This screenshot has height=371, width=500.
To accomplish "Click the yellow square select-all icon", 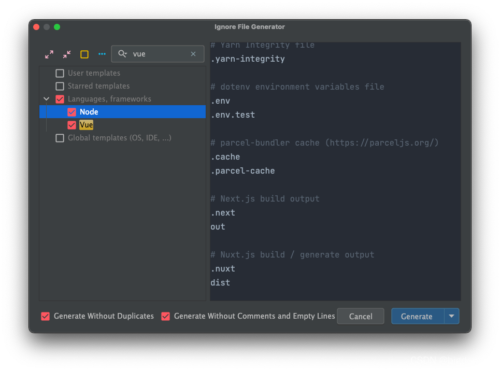I will (x=84, y=54).
